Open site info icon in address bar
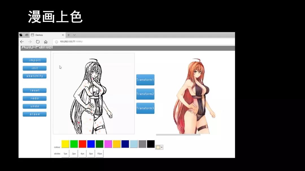 point(56,42)
